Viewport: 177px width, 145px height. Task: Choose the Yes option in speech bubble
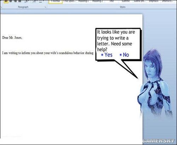[107, 55]
